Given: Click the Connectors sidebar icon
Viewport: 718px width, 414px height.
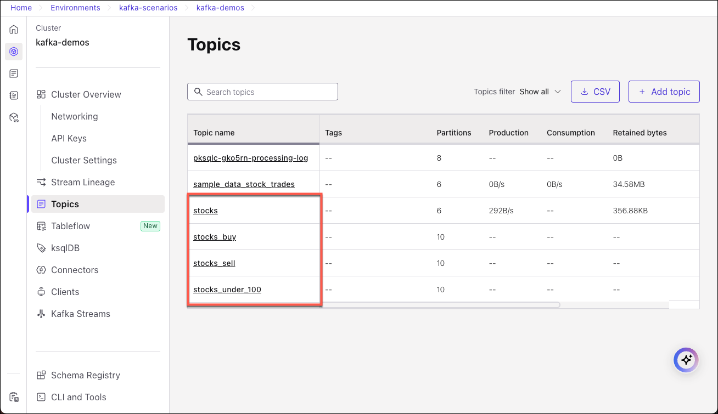Looking at the screenshot, I should [x=41, y=270].
